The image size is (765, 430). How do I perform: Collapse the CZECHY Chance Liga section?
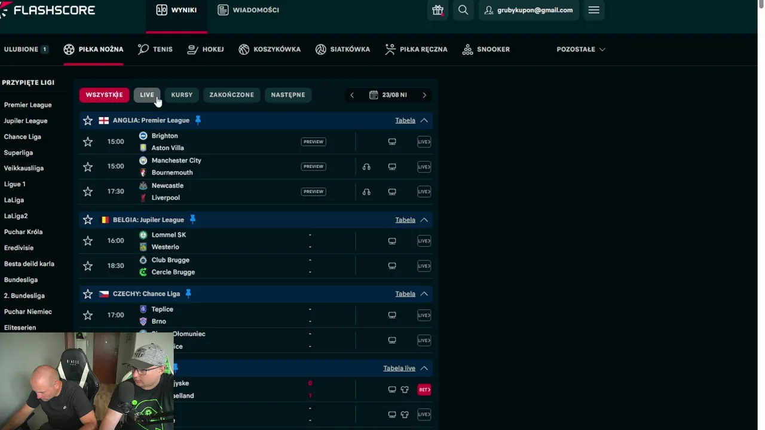pos(424,294)
